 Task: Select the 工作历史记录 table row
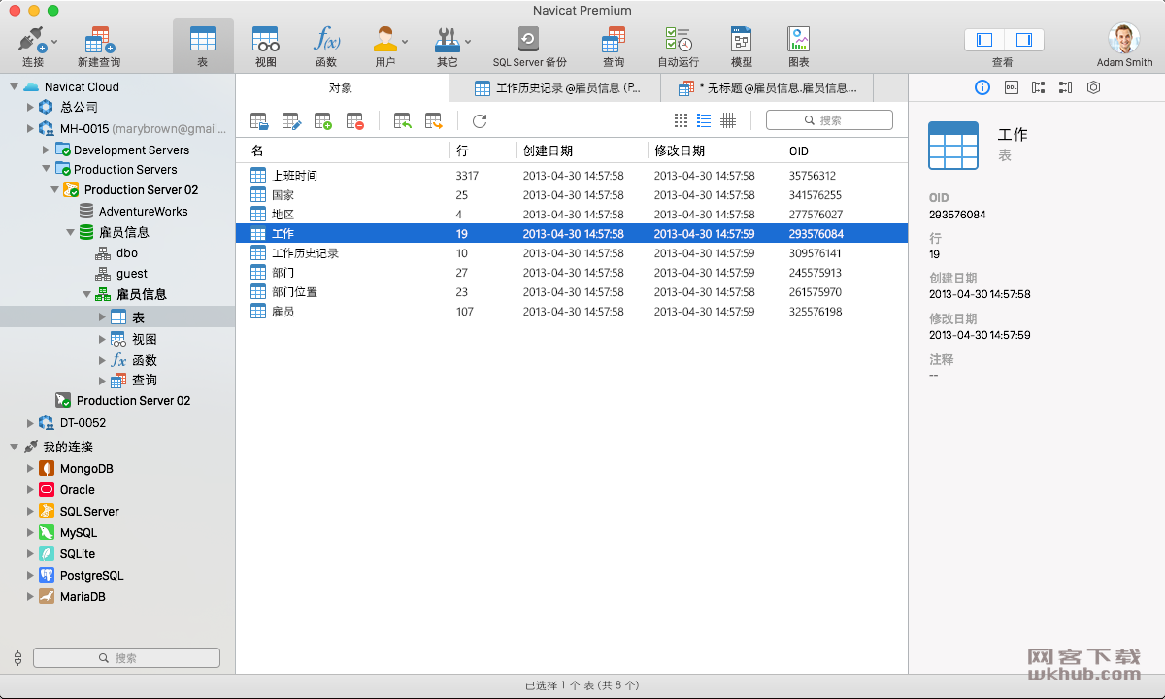tap(572, 253)
